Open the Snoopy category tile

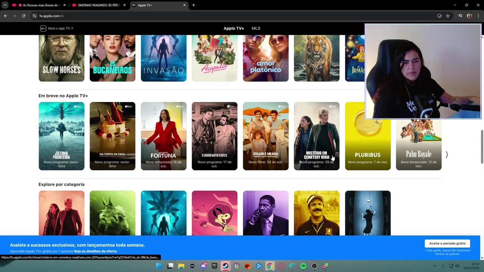click(214, 213)
